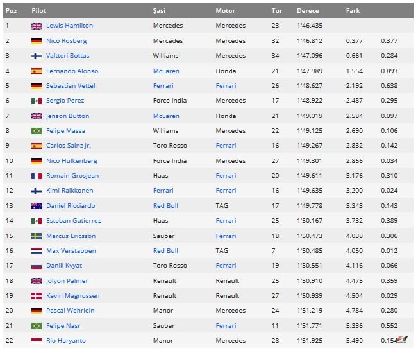The image size is (418, 353).
Task: Click the Swedish flag next to Marcus Ericsson
Action: coord(37,236)
